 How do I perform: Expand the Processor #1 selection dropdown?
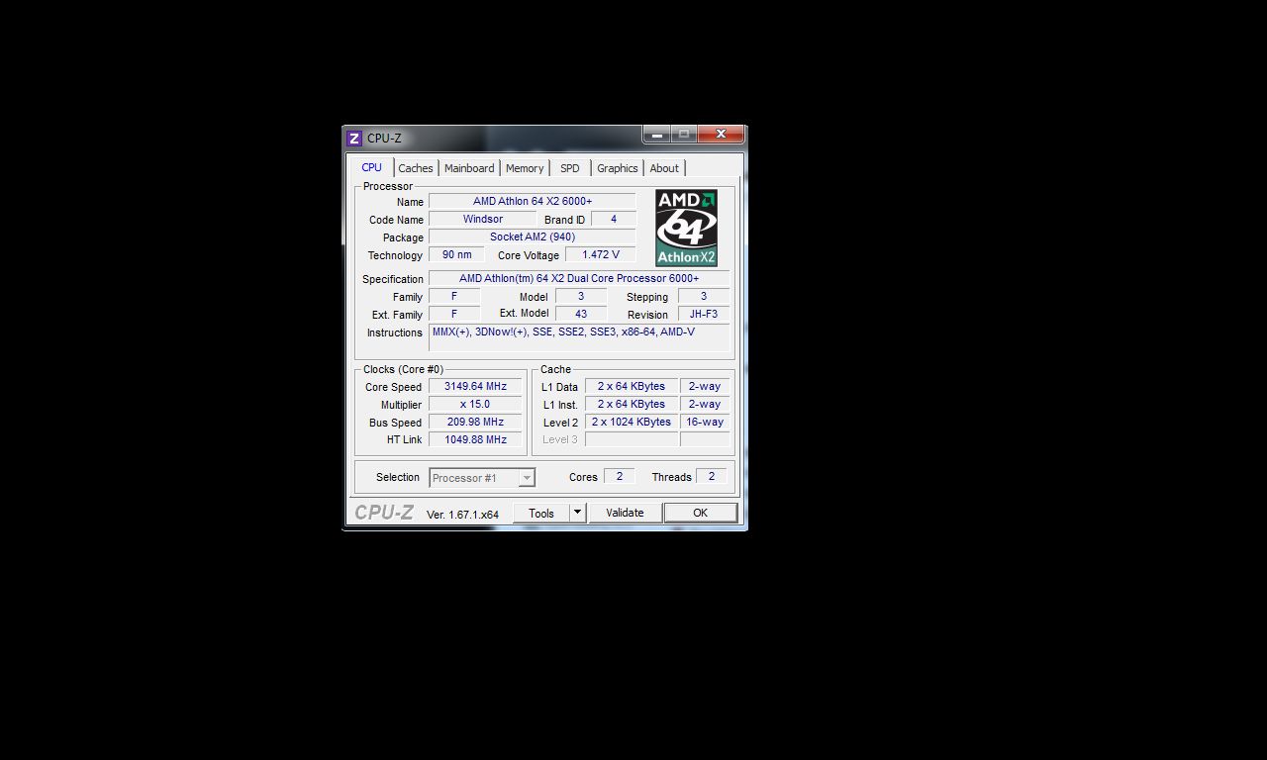[x=527, y=478]
